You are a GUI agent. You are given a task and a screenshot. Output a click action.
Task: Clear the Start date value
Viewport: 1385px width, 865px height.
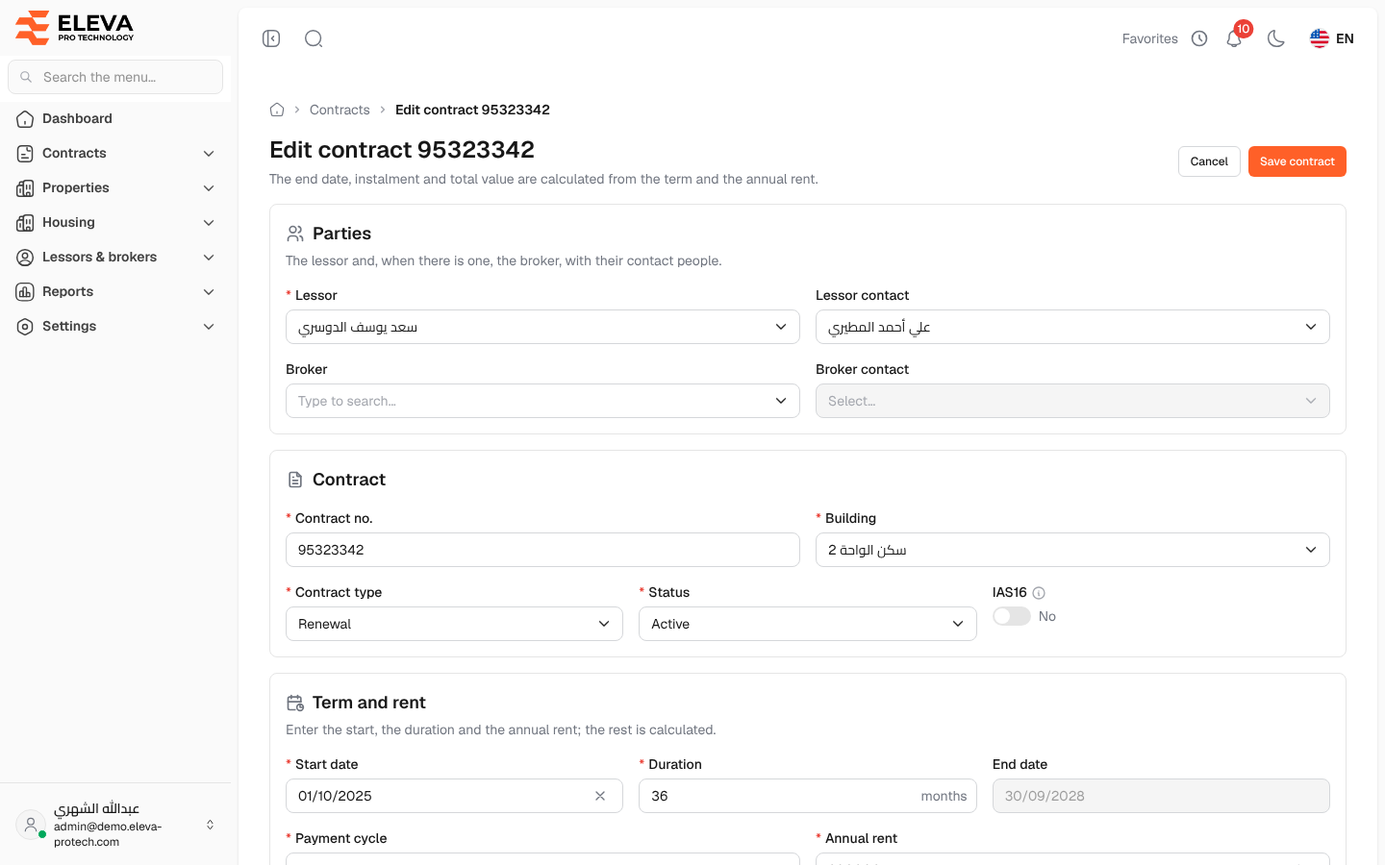600,796
